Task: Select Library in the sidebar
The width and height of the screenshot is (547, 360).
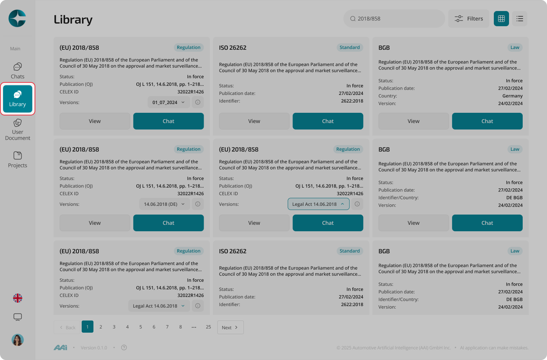Action: (17, 99)
